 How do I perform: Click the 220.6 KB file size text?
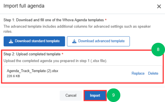(x=13, y=76)
